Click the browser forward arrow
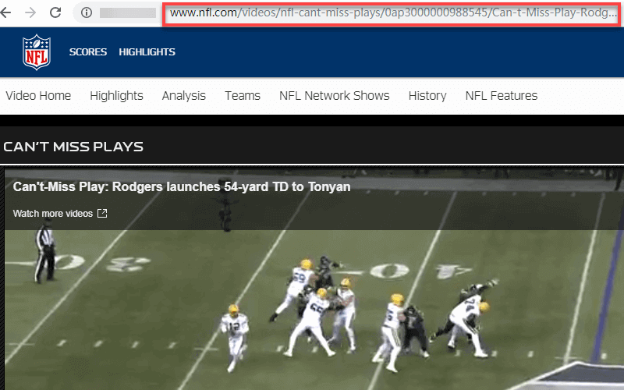Image resolution: width=624 pixels, height=390 pixels. (x=30, y=12)
